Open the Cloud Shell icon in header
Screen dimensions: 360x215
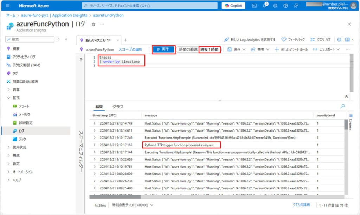254,6
